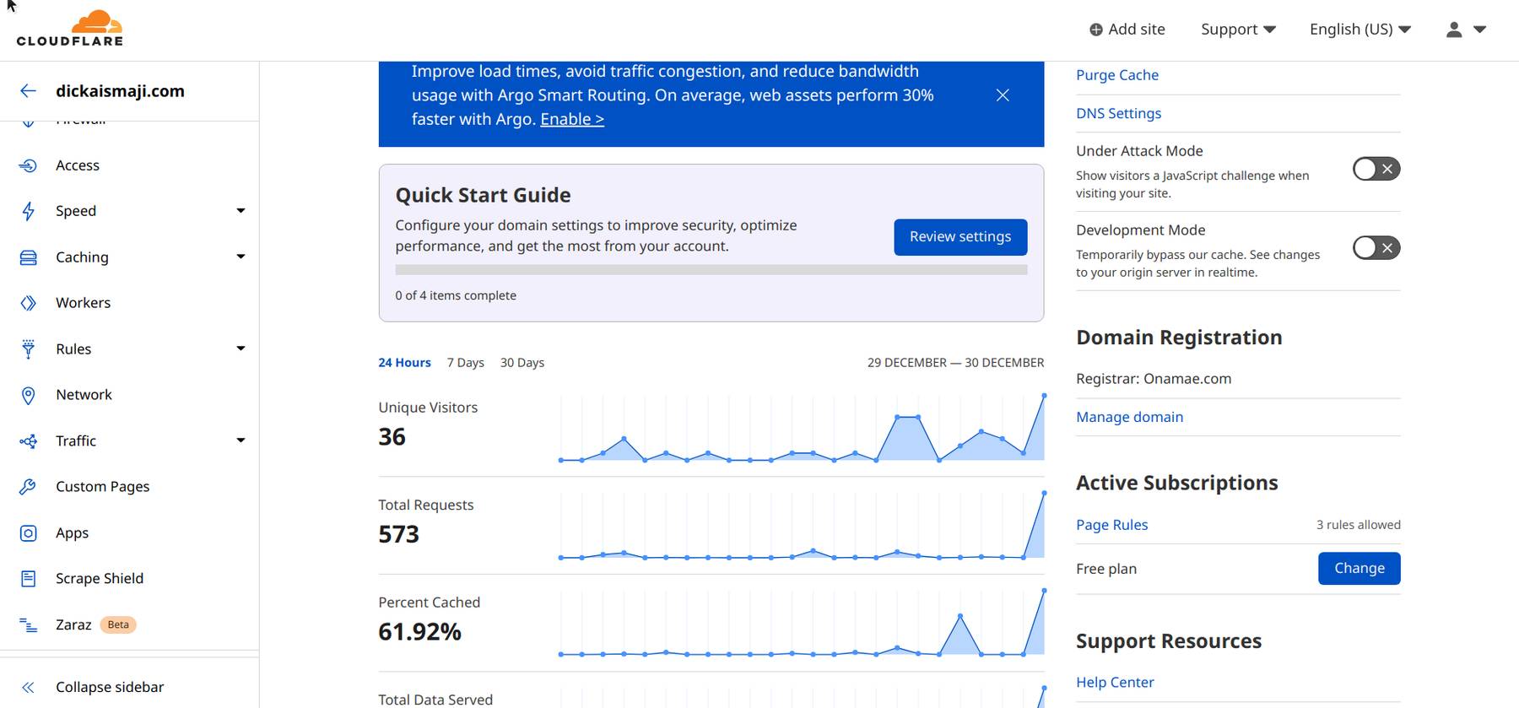Click the Add site text link
The height and width of the screenshot is (708, 1519).
click(1136, 30)
